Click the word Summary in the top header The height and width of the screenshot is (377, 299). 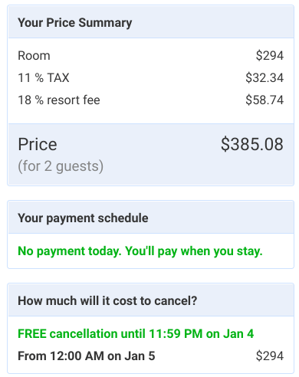pos(105,22)
